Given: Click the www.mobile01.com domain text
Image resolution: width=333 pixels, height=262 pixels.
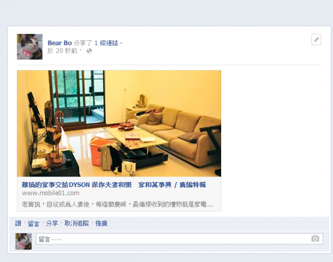Looking at the screenshot, I should click(x=50, y=193).
